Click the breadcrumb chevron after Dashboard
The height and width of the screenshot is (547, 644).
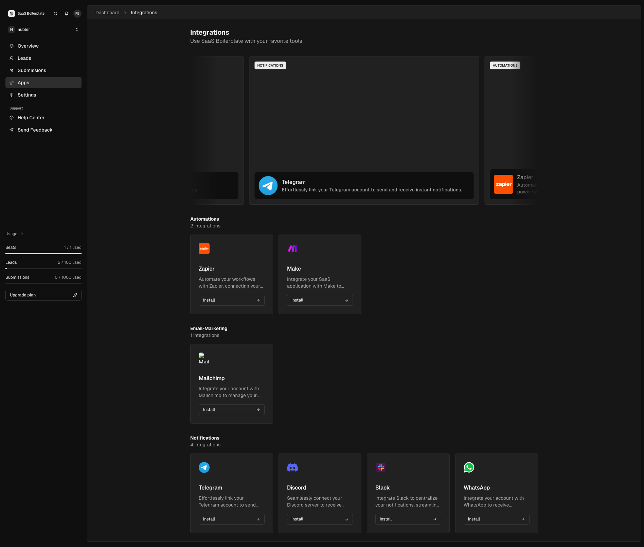pos(125,13)
